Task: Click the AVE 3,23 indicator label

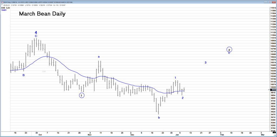Action: (x=6, y=8)
